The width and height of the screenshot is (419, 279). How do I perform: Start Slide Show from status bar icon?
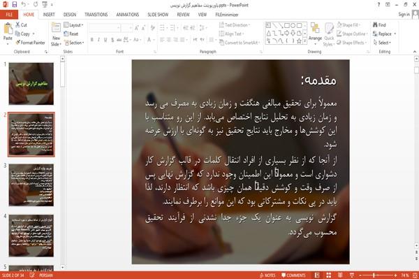coord(352,276)
